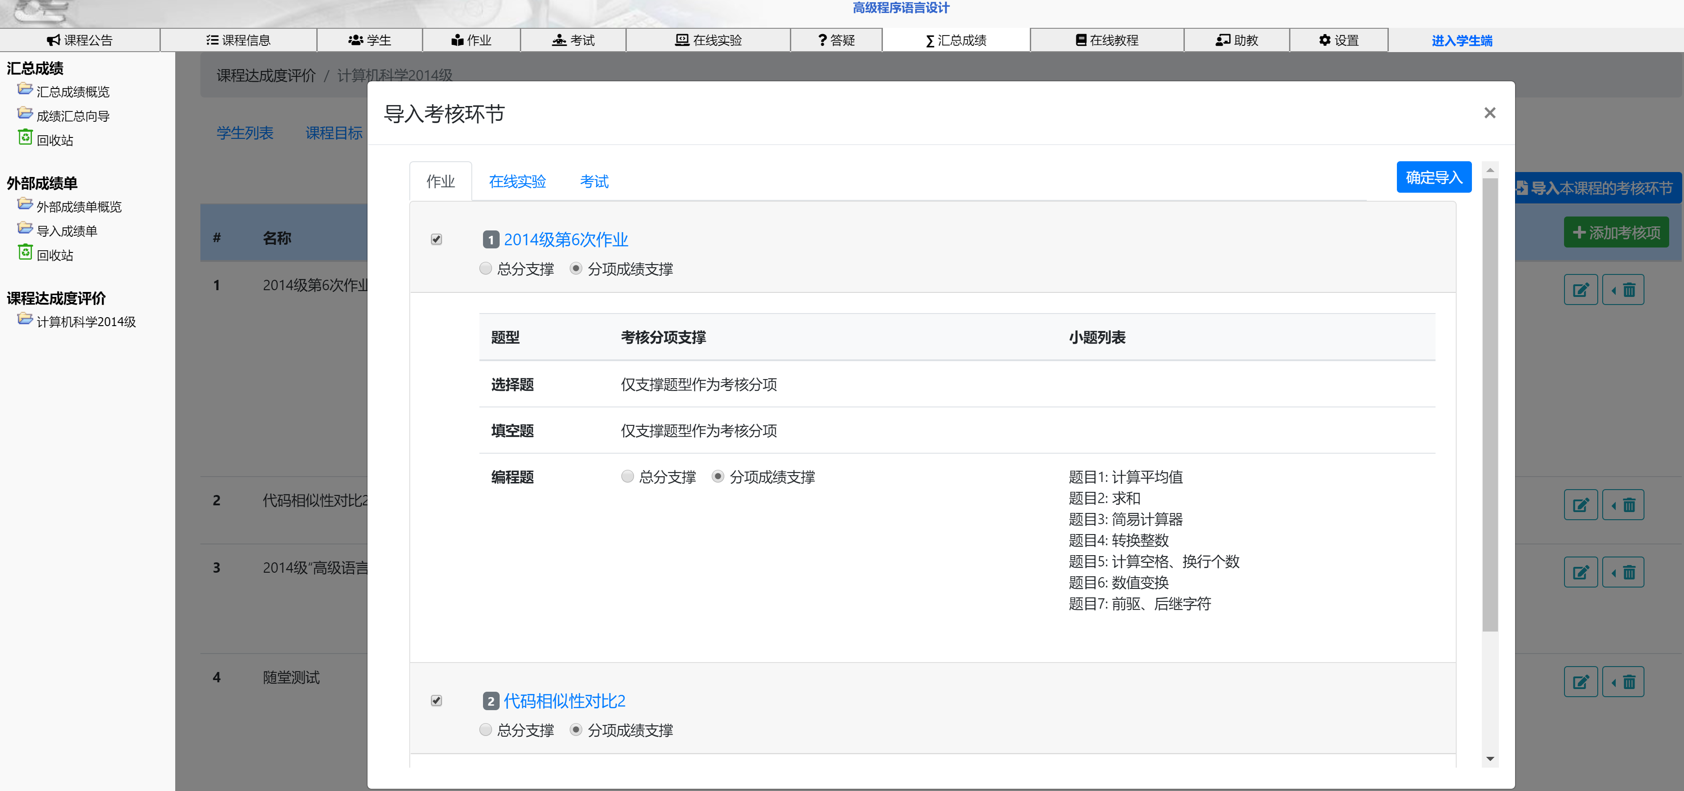
Task: Switch to the 在线实验 tab in dialog
Action: 517,181
